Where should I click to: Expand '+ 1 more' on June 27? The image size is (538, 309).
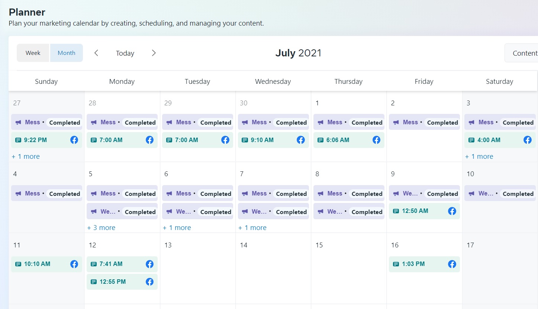[x=26, y=157]
